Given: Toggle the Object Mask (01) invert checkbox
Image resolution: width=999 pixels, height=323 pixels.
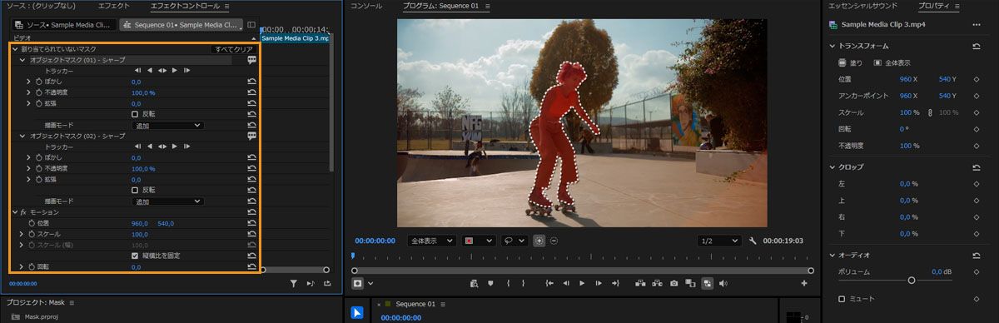Looking at the screenshot, I should [135, 114].
